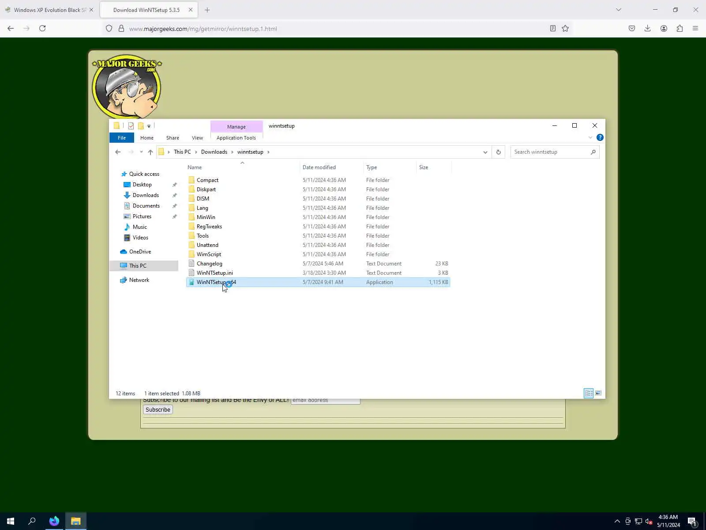Close the Download WinNTSetup 5.3.5 tab
Image resolution: width=706 pixels, height=530 pixels.
(x=191, y=10)
